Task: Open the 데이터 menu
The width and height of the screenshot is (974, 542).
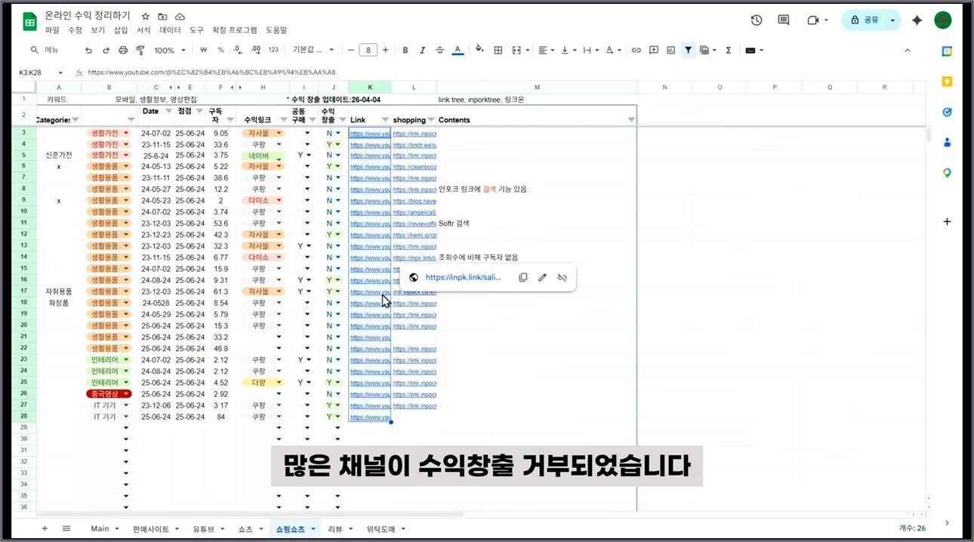Action: coord(170,30)
